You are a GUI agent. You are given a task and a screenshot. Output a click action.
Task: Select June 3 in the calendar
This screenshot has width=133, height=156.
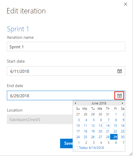pyautogui.click(x=79, y=120)
